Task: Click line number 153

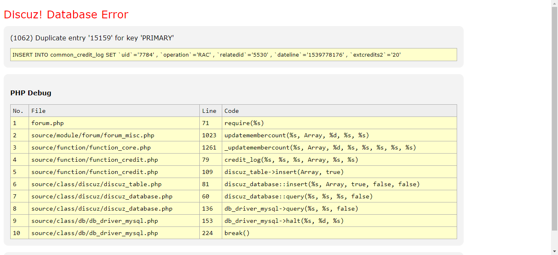Action: [x=208, y=221]
